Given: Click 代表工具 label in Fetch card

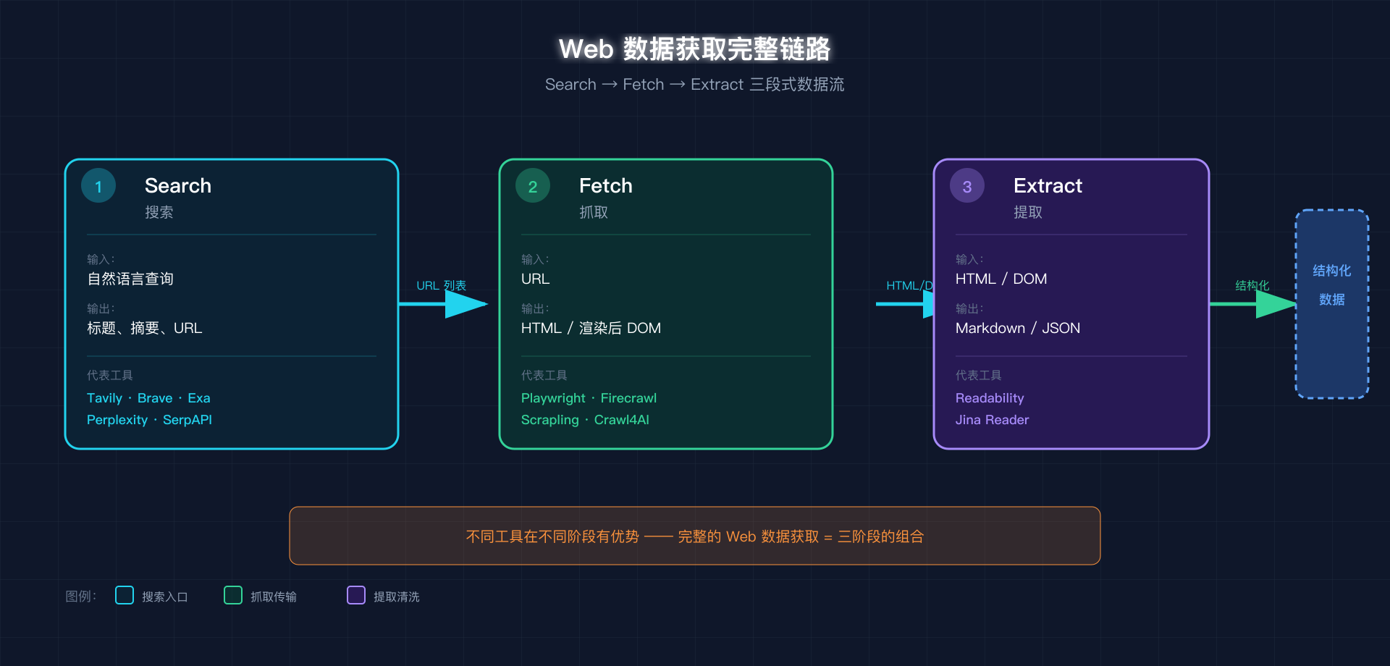Looking at the screenshot, I should click(544, 375).
